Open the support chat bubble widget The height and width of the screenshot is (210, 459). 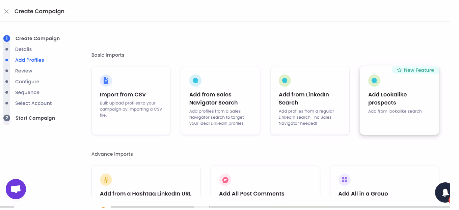[16, 189]
